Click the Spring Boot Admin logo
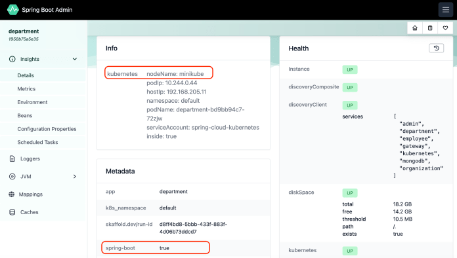This screenshot has height=258, width=457. 13,10
